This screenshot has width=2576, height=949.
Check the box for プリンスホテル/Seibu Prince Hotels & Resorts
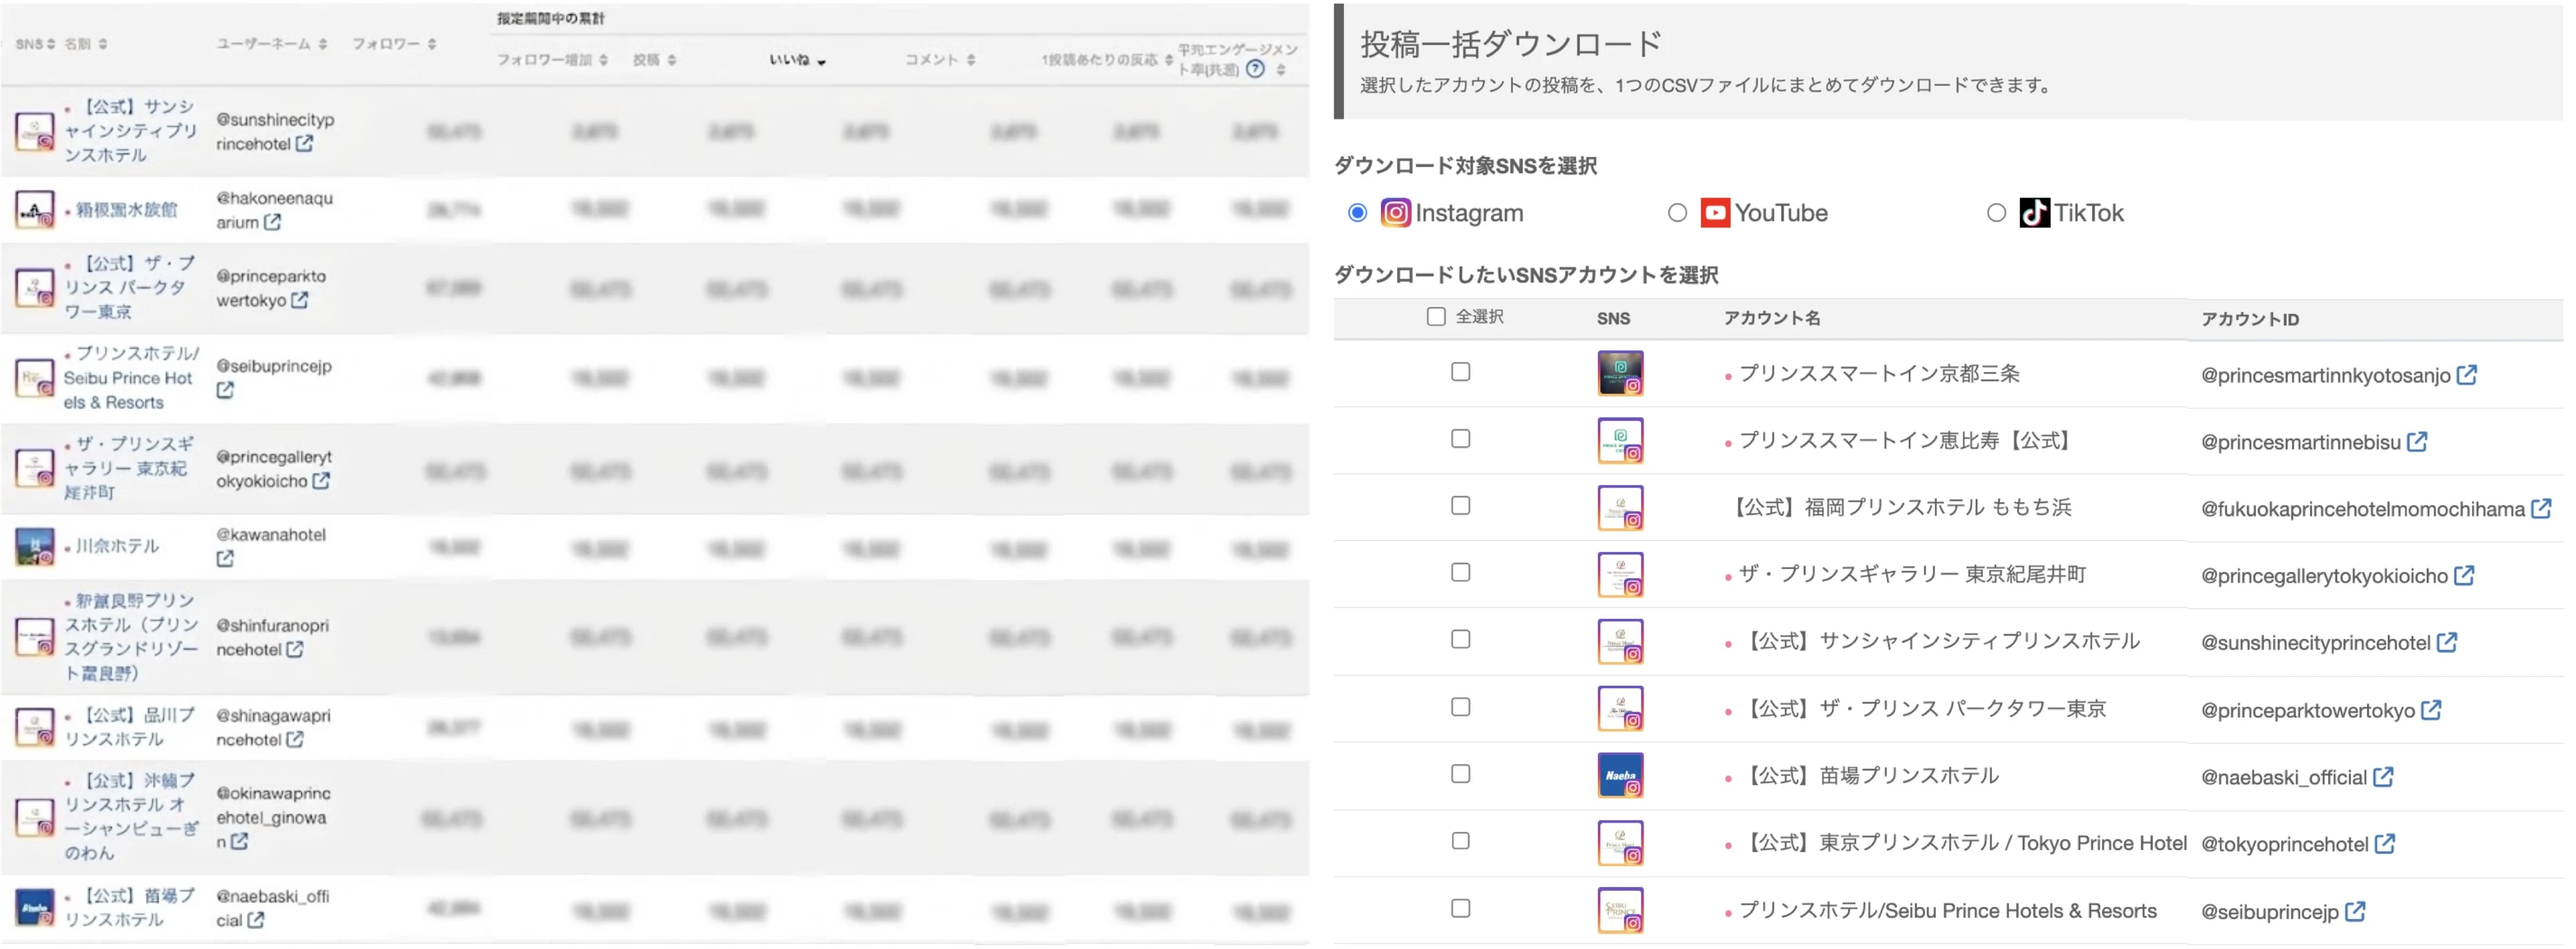pos(1461,909)
